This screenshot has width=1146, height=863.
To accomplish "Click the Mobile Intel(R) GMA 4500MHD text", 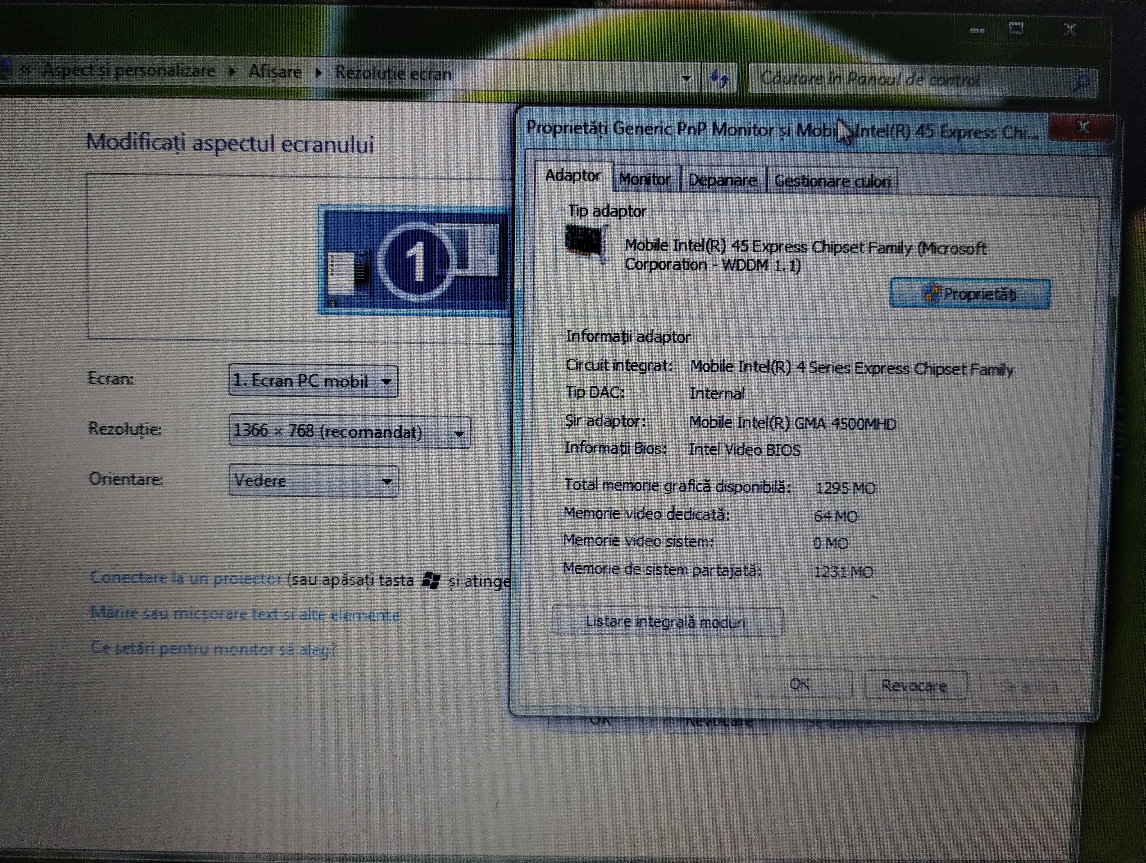I will pyautogui.click(x=792, y=424).
